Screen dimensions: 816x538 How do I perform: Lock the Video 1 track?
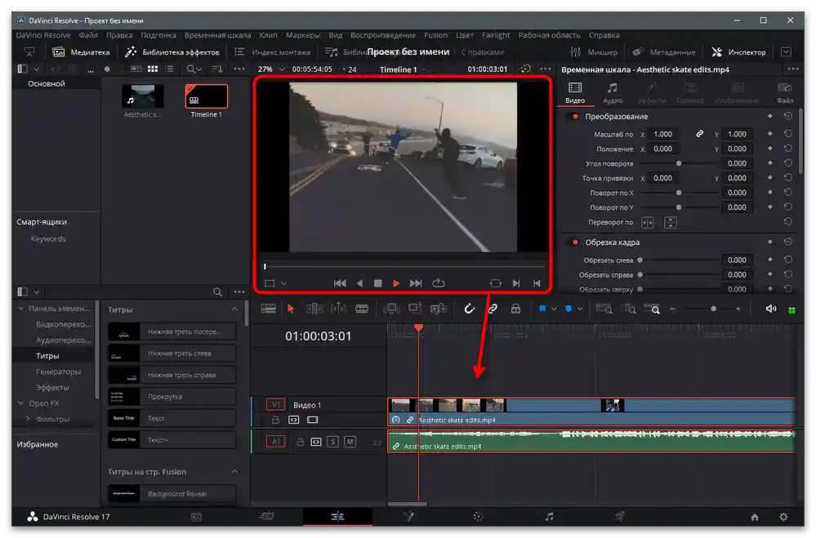coord(276,420)
